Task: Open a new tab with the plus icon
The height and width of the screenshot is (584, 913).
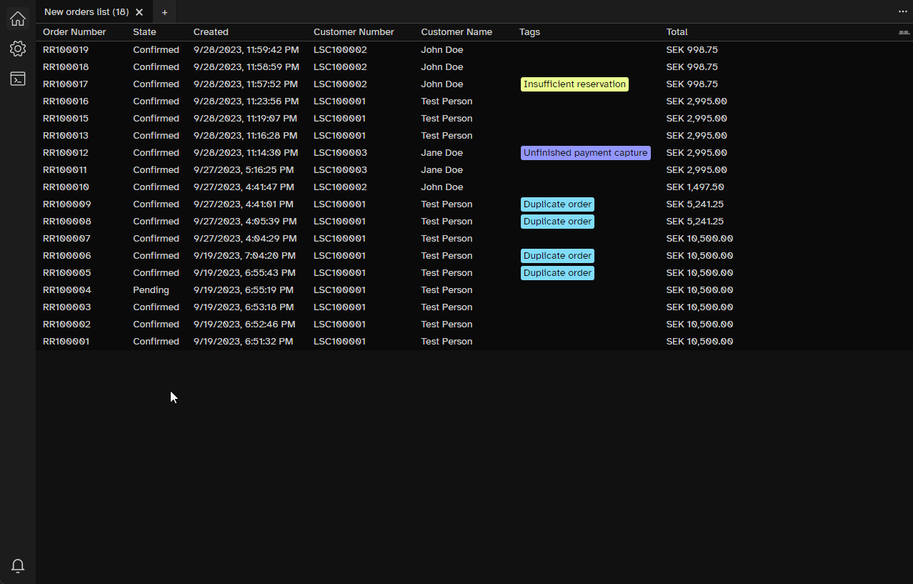Action: [164, 12]
